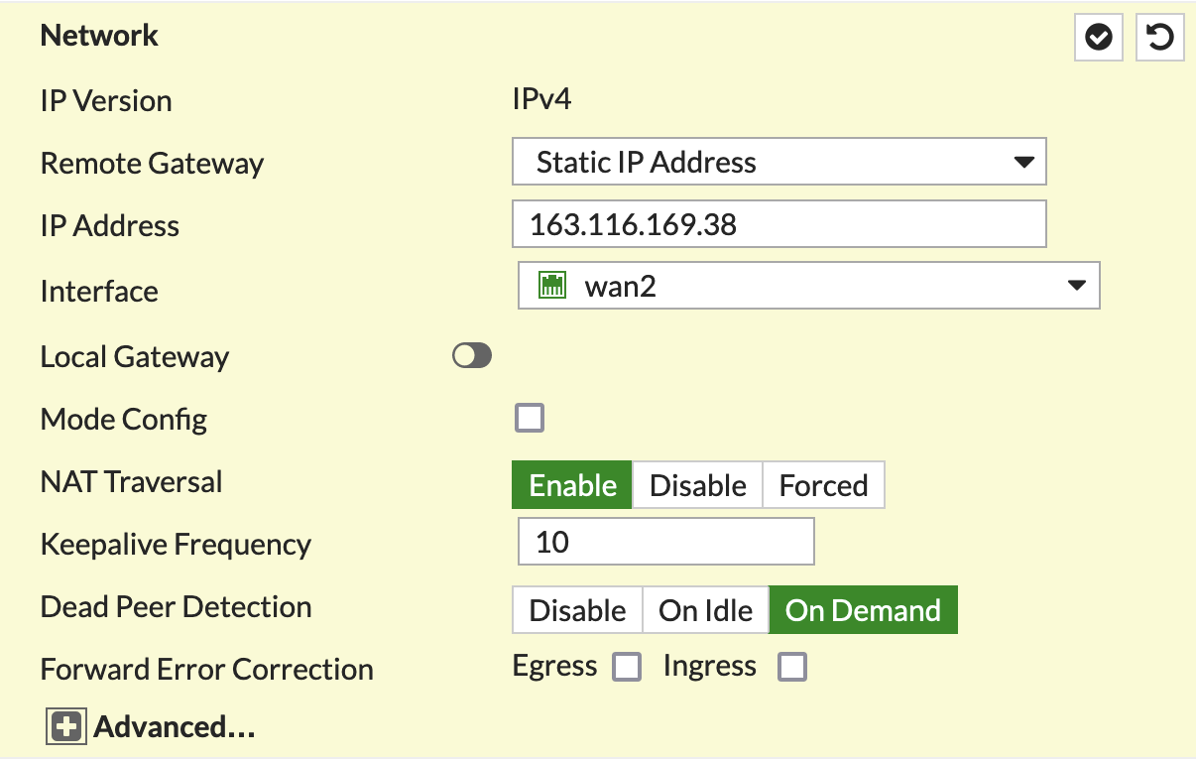The image size is (1196, 762).
Task: Click the revert arrow icon
Action: tap(1159, 38)
